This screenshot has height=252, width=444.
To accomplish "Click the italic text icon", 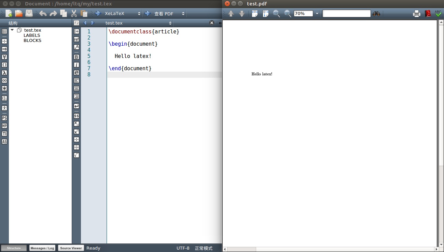I will pos(77,65).
